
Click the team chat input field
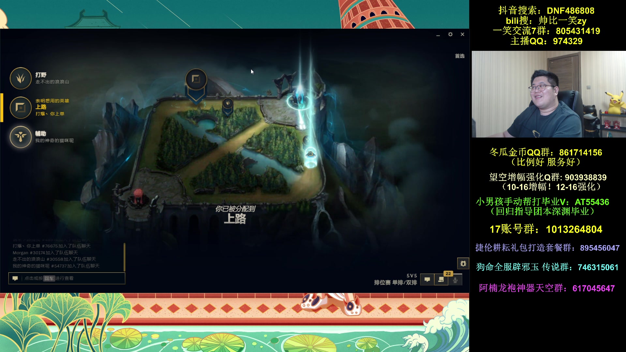point(67,278)
